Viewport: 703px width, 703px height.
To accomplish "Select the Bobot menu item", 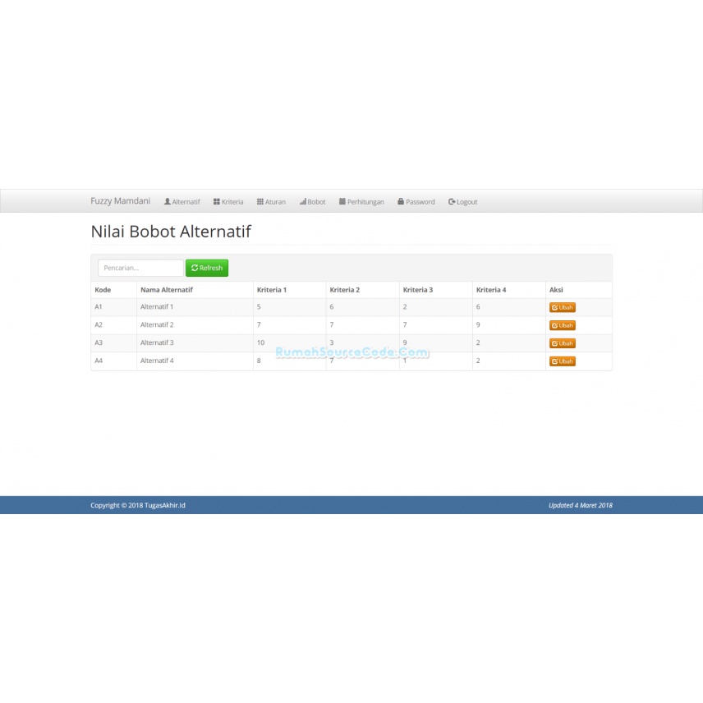I will 313,202.
